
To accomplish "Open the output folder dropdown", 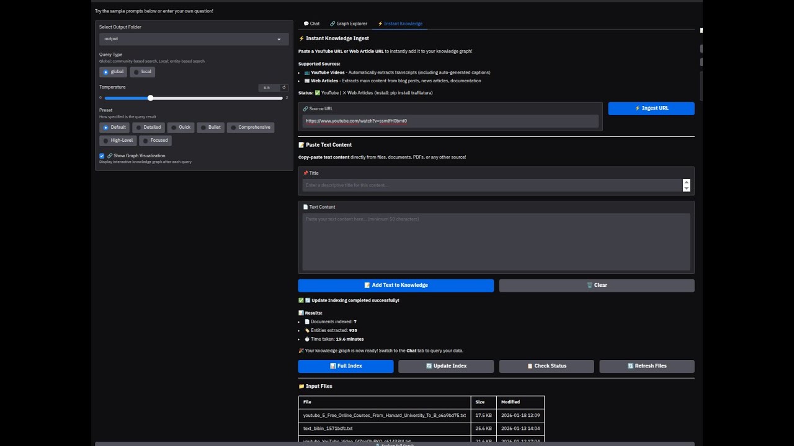I will (193, 38).
